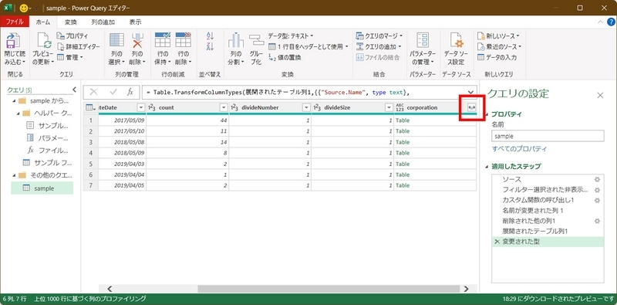Select ファイル... function query
617x305 pixels.
click(48, 150)
